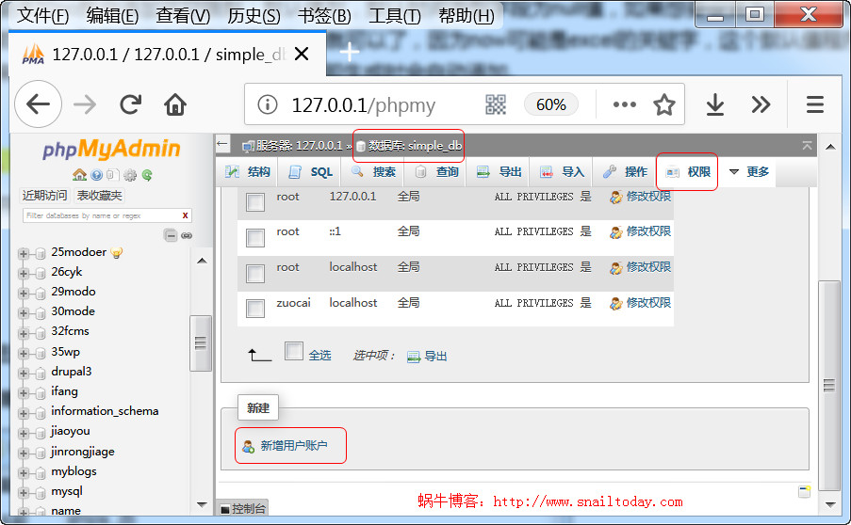The width and height of the screenshot is (851, 525).
Task: Open the 近期访问 button
Action: pos(44,195)
